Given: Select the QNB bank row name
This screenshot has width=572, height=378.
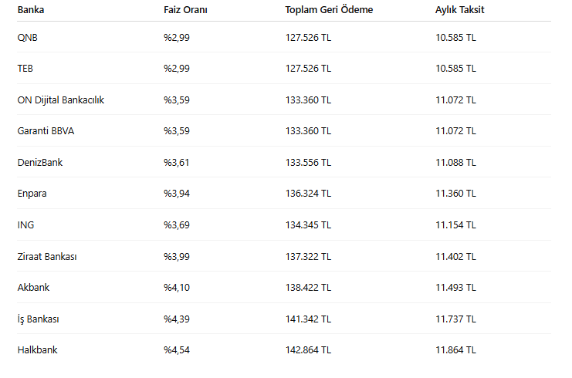Looking at the screenshot, I should point(27,37).
